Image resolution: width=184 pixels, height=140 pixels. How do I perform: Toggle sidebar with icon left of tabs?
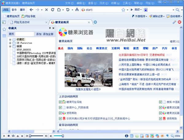pyautogui.click(x=4, y=22)
